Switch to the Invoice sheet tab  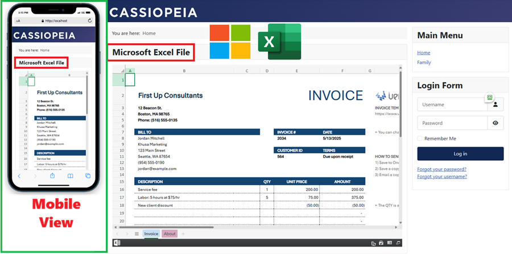pos(151,234)
